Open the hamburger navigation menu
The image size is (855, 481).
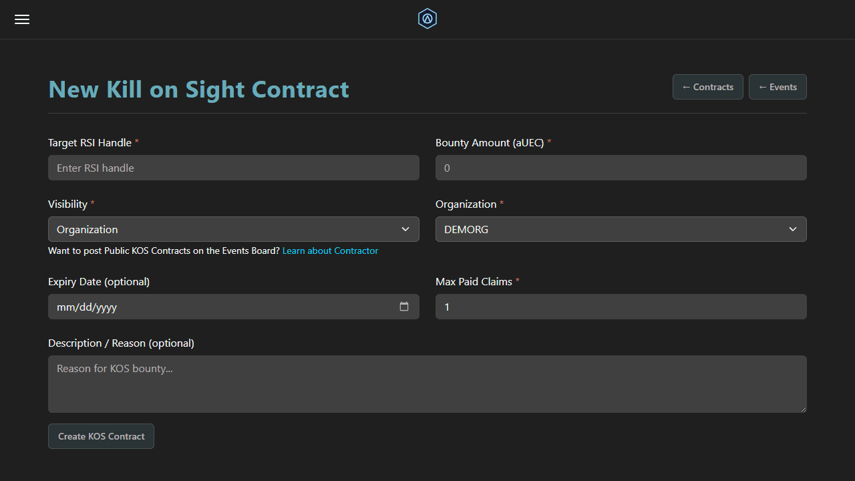pos(21,19)
